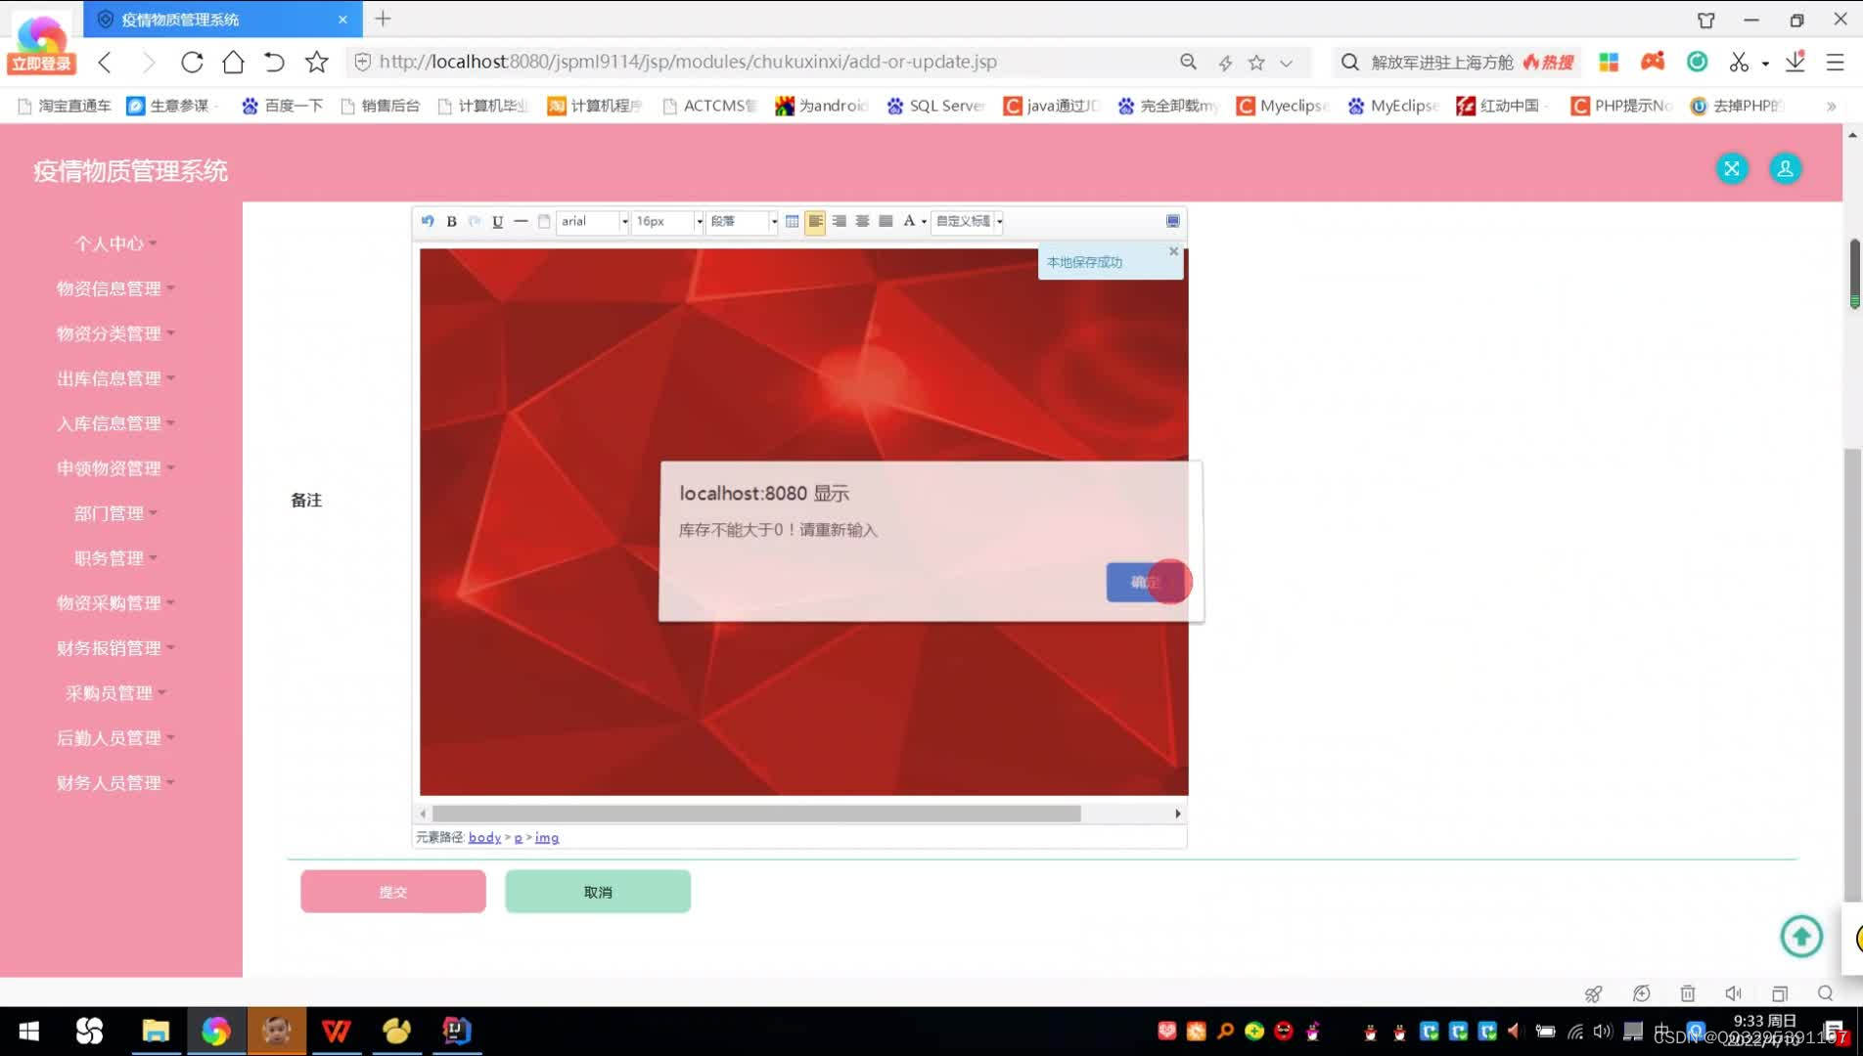Click the address bar URL field
The width and height of the screenshot is (1863, 1056).
coord(763,62)
